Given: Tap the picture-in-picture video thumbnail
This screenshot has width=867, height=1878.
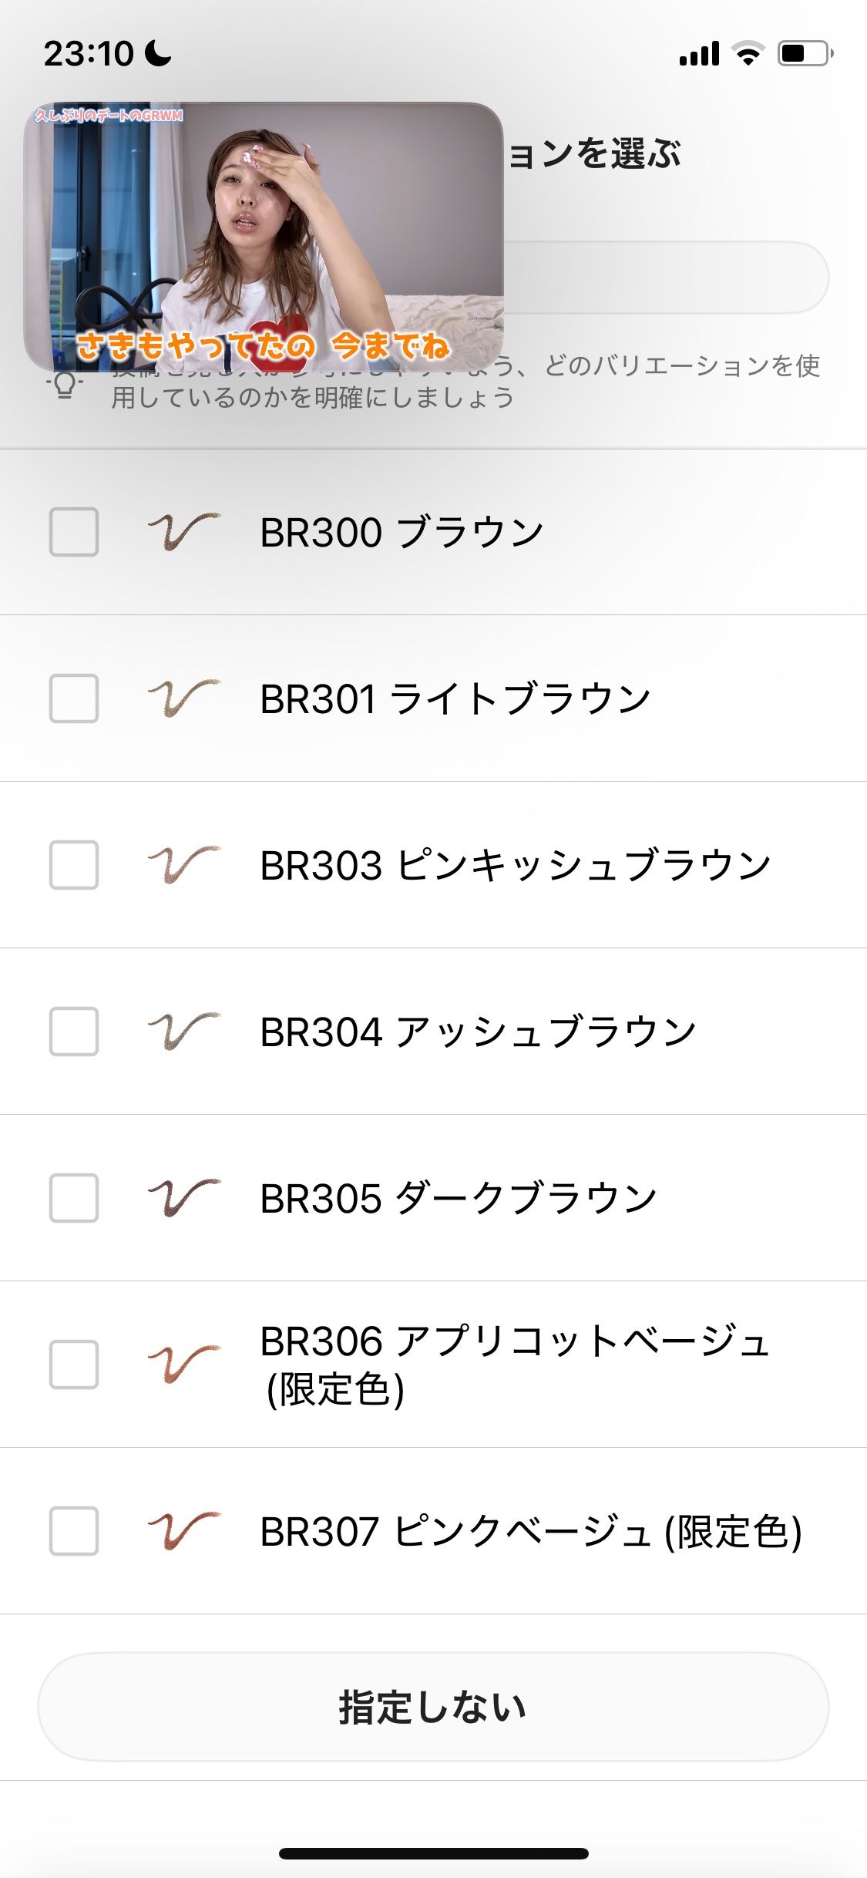Looking at the screenshot, I should click(264, 236).
